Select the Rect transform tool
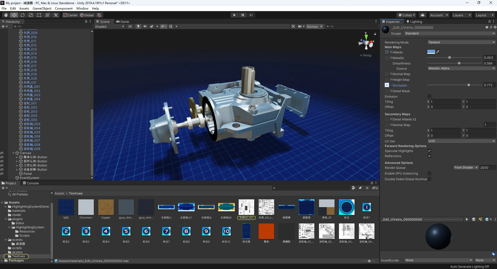The height and width of the screenshot is (269, 497). (x=39, y=15)
